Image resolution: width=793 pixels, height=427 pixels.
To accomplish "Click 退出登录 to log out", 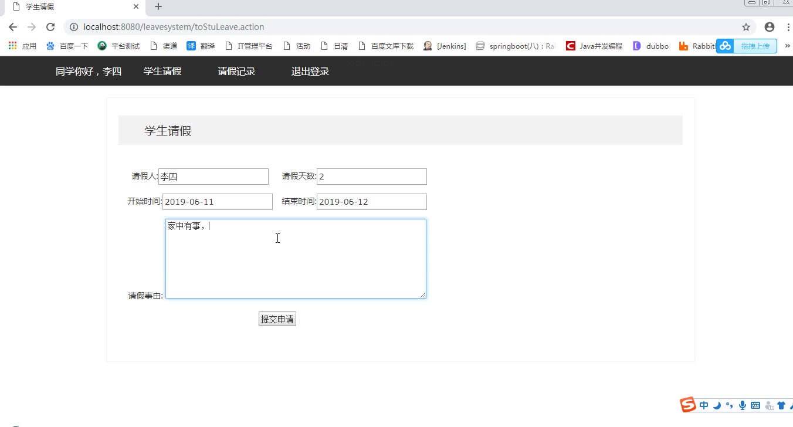I will click(310, 71).
